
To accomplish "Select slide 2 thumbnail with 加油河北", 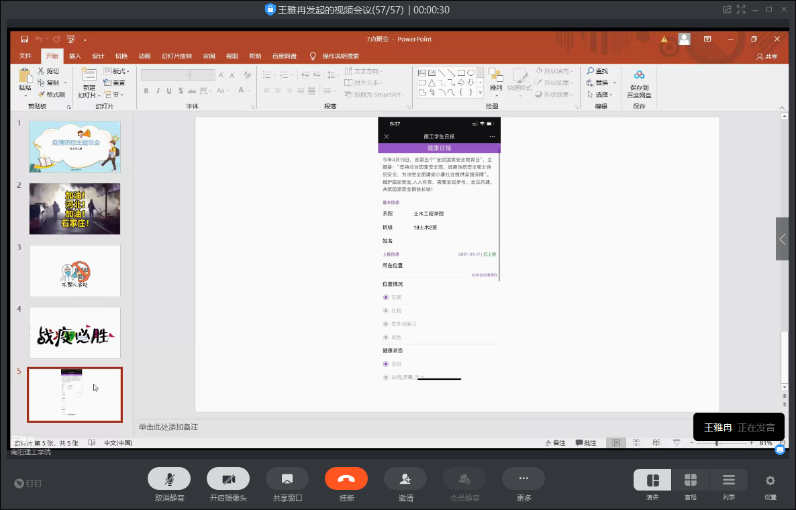I will pos(74,209).
